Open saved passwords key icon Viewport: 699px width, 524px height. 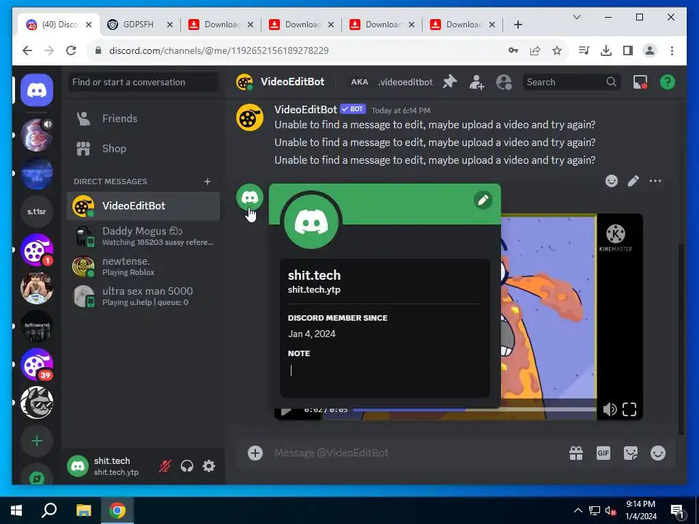coord(513,50)
